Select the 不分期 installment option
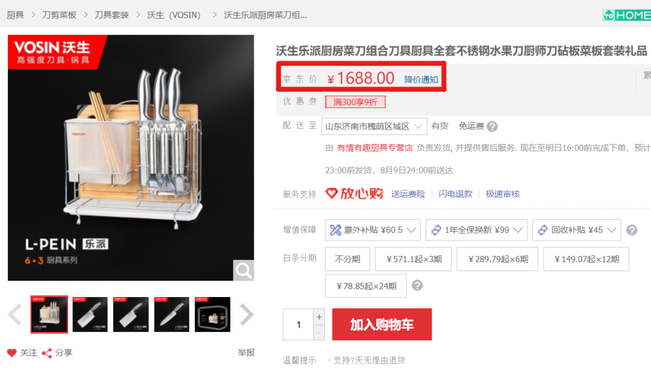Screen dimensions: 651x373 click(348, 259)
